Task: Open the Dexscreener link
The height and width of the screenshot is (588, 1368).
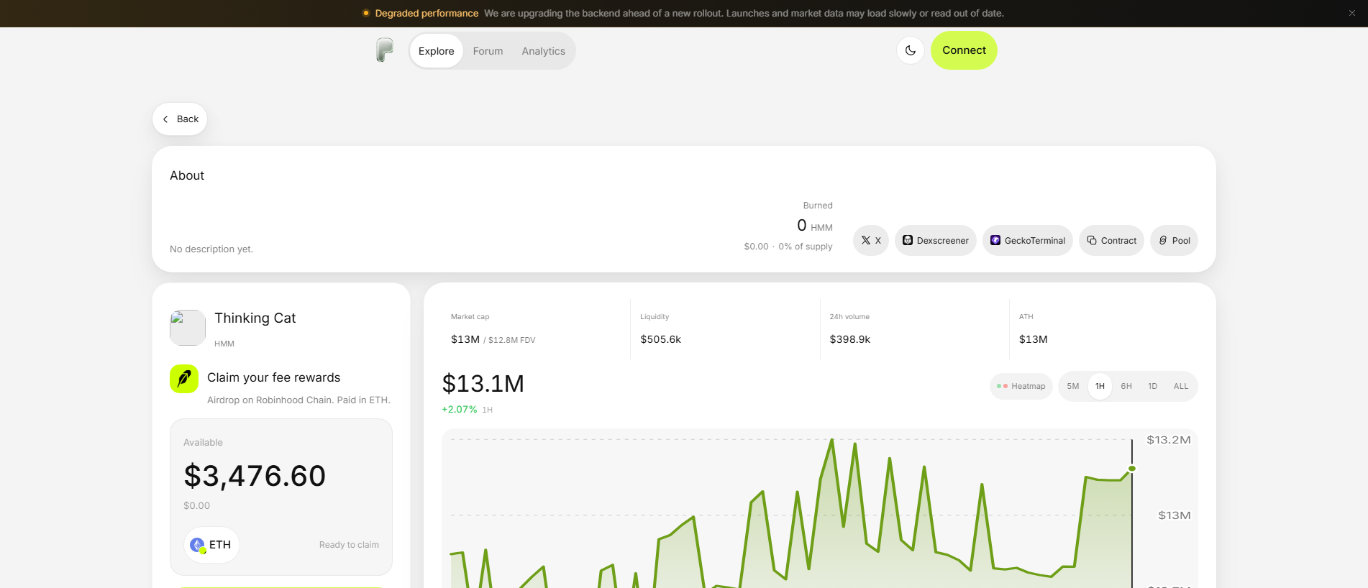Action: [x=936, y=241]
